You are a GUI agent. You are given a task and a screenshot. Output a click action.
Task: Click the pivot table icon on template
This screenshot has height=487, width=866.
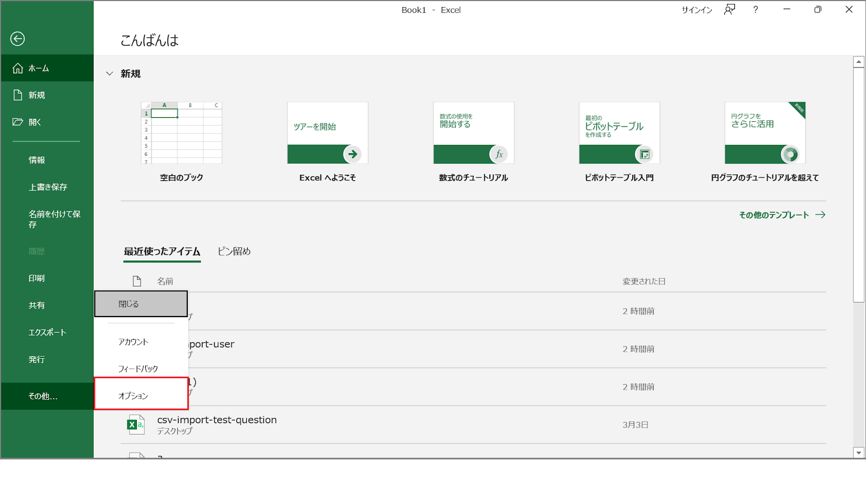click(x=645, y=154)
